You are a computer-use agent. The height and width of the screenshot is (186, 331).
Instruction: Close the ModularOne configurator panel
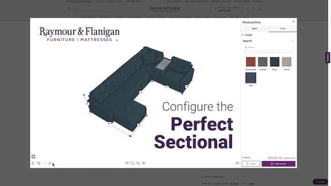point(293,22)
